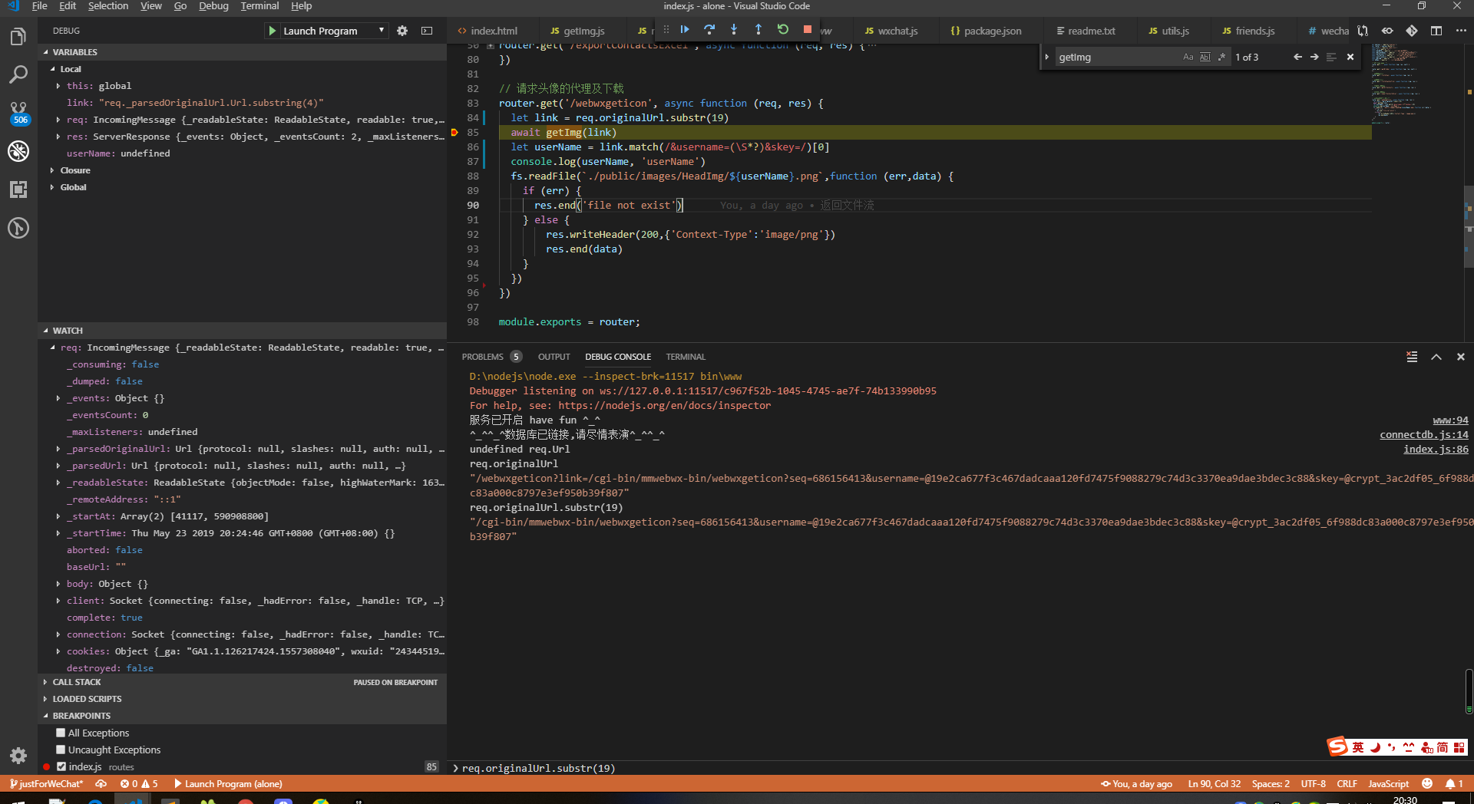
Task: Toggle regex search in find widget
Action: tap(1221, 57)
